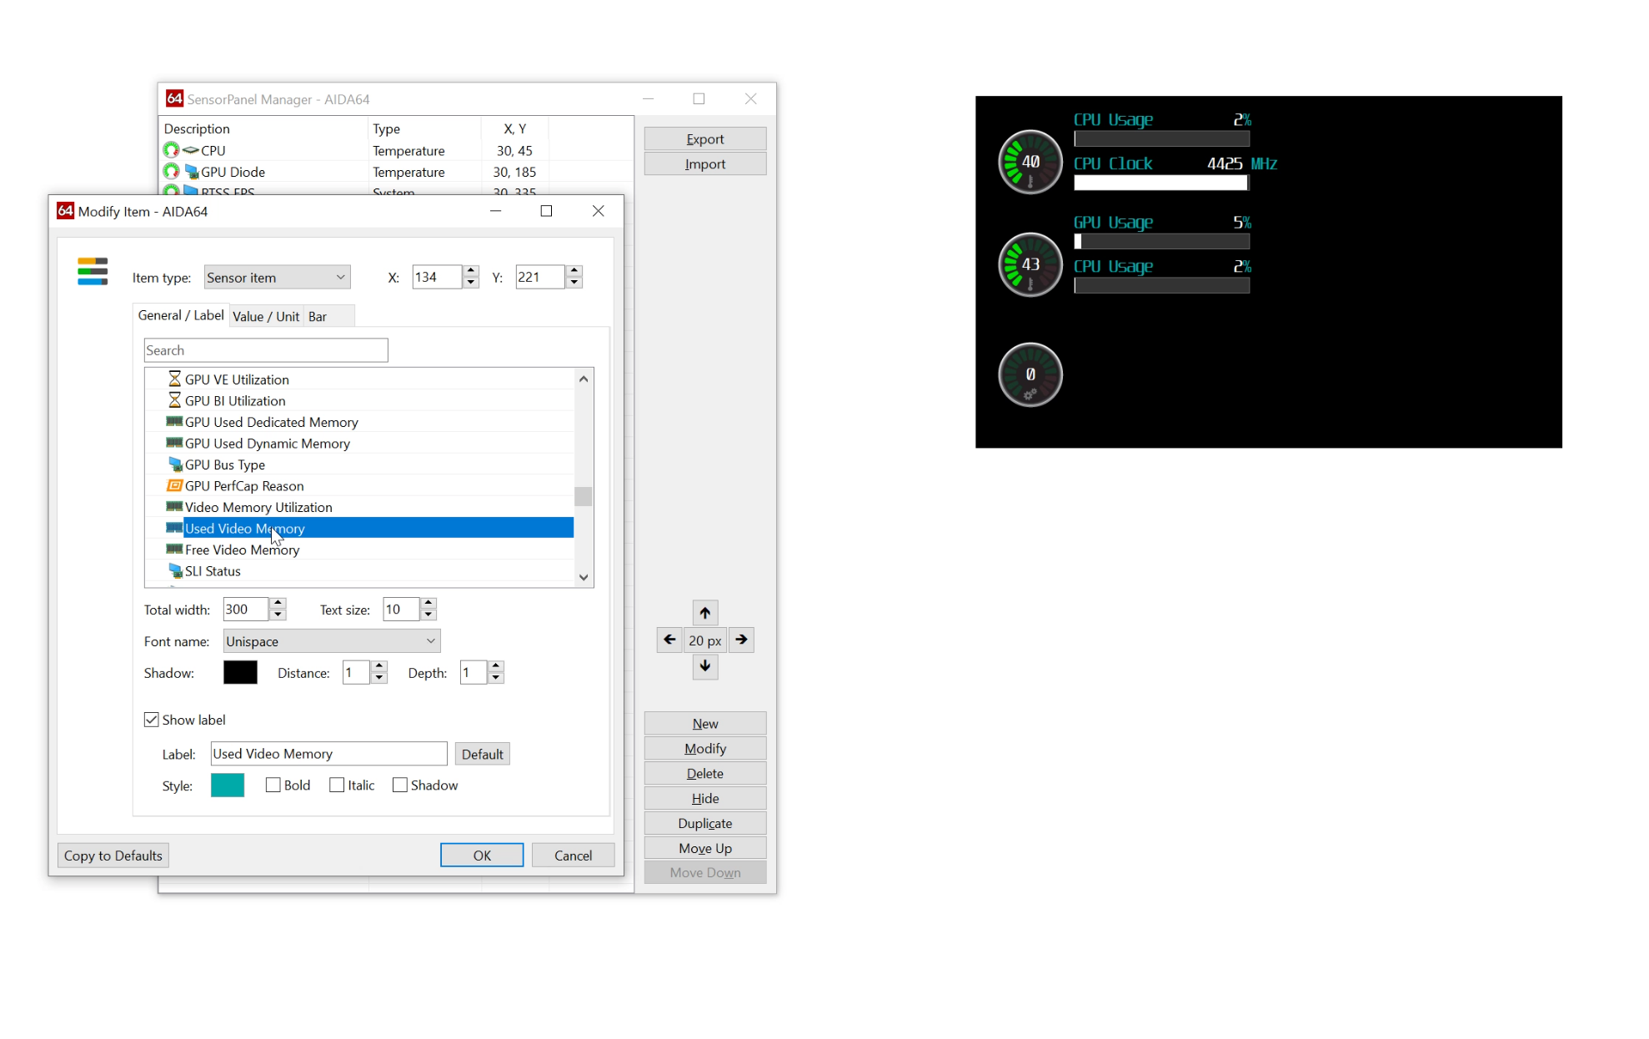Image resolution: width=1649 pixels, height=1039 pixels.
Task: Click the Move Up button
Action: point(705,848)
